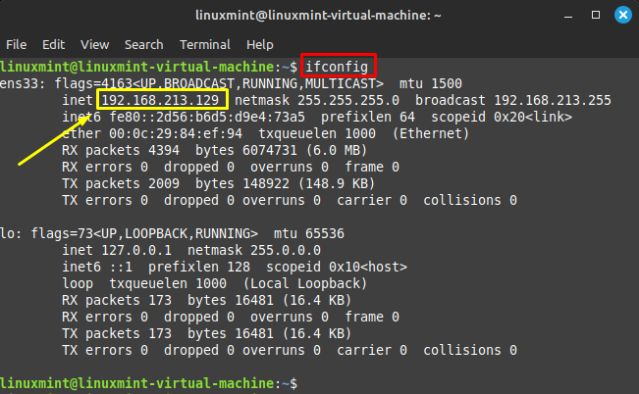Open the View menu

point(95,45)
